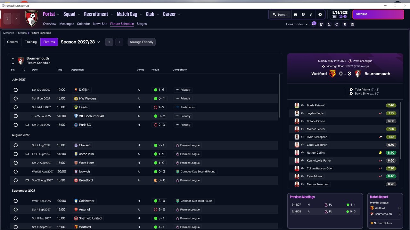Open the Stages tab
The width and height of the screenshot is (410, 230).
[x=142, y=24]
